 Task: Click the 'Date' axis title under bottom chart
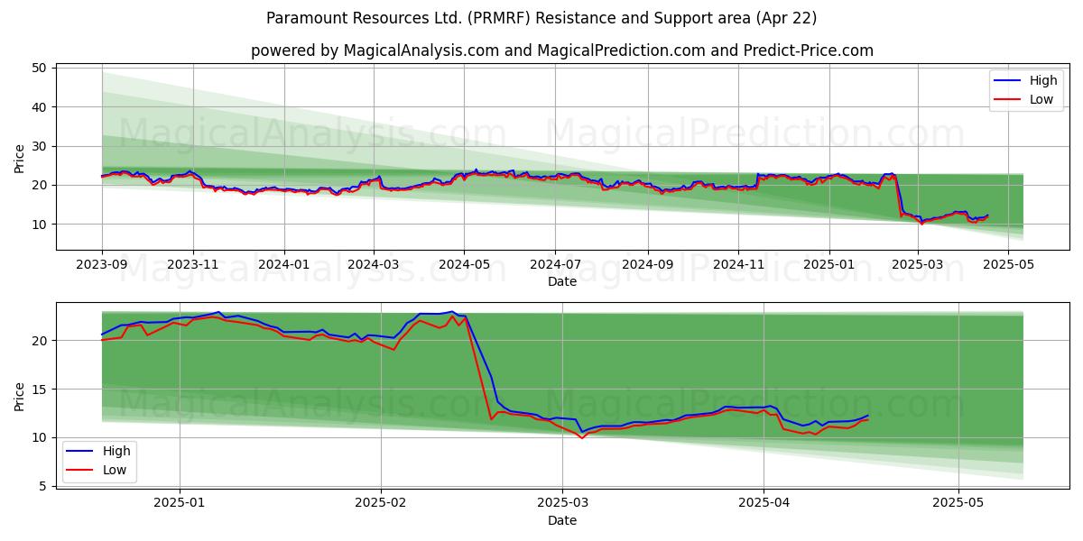(562, 520)
